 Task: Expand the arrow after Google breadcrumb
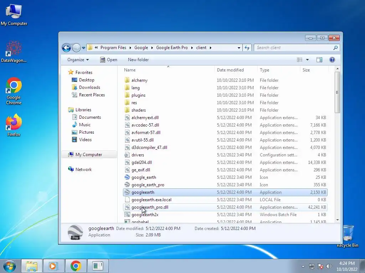pyautogui.click(x=152, y=48)
